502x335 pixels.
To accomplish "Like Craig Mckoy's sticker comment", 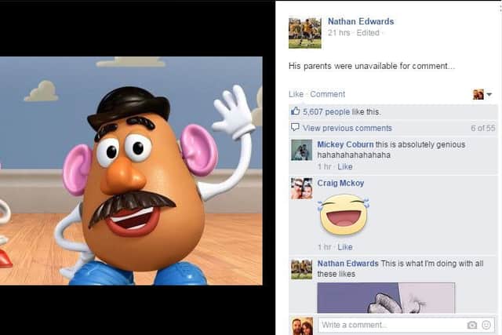I will (x=345, y=247).
